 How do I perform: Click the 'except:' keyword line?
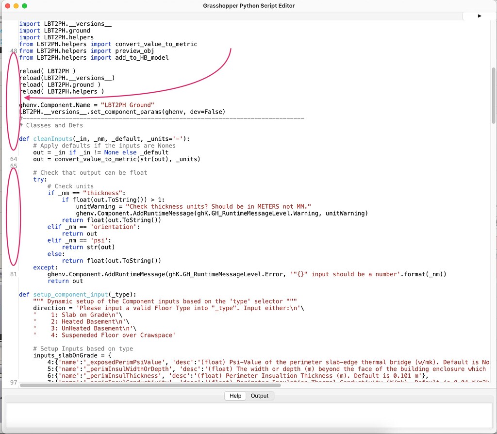[x=45, y=267]
